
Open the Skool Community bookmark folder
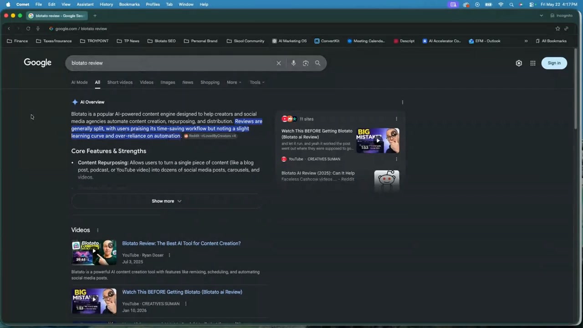(245, 41)
